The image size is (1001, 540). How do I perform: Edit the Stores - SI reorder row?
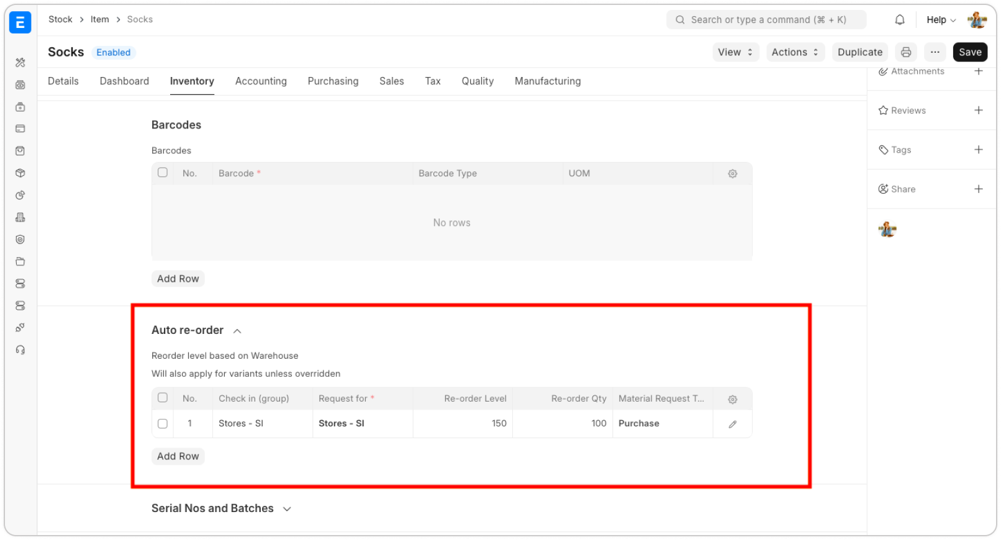(733, 424)
